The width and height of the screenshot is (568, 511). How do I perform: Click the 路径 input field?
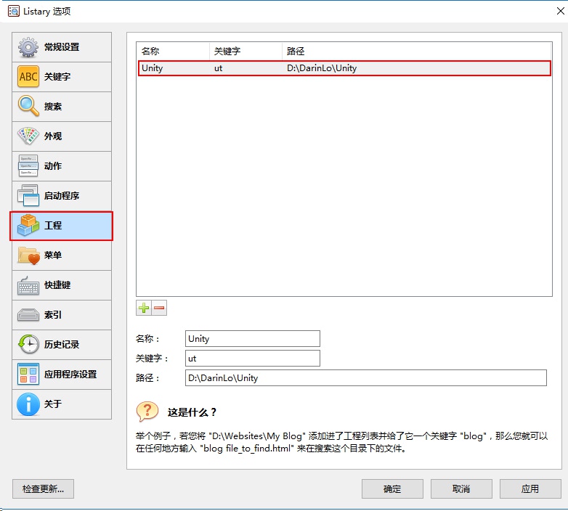(x=365, y=377)
